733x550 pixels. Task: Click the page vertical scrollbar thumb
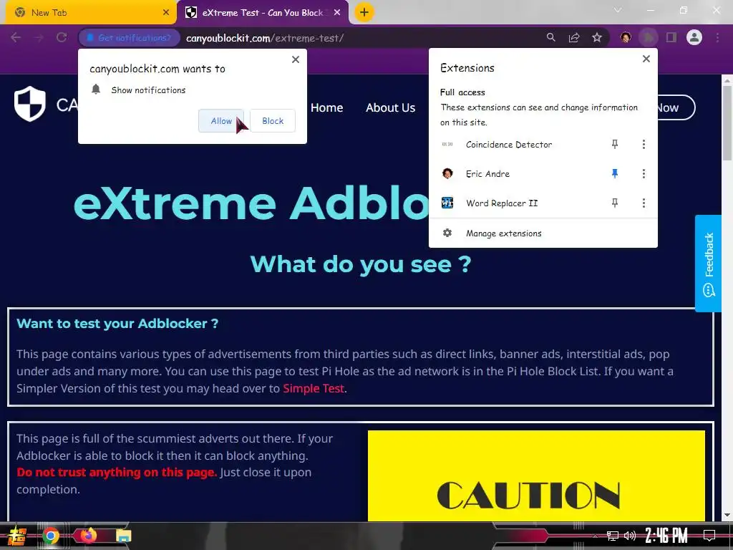(x=727, y=122)
